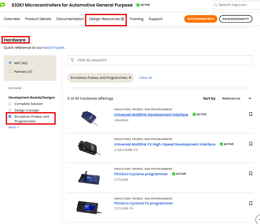Open the board types link
The height and width of the screenshot is (224, 260).
pyautogui.click(x=54, y=47)
